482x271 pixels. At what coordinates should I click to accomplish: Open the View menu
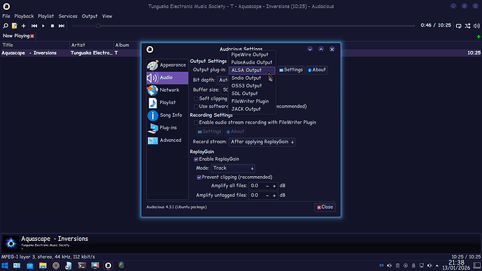click(107, 16)
